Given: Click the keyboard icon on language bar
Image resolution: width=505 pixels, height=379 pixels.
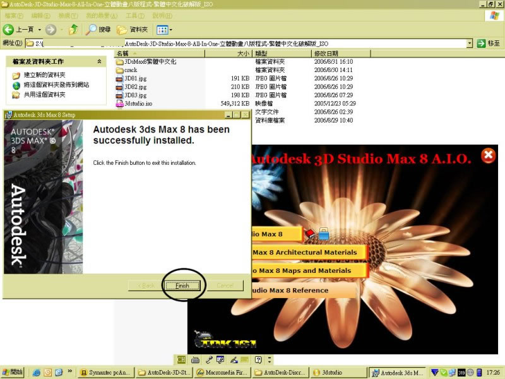Looking at the screenshot, I should pos(195,359).
